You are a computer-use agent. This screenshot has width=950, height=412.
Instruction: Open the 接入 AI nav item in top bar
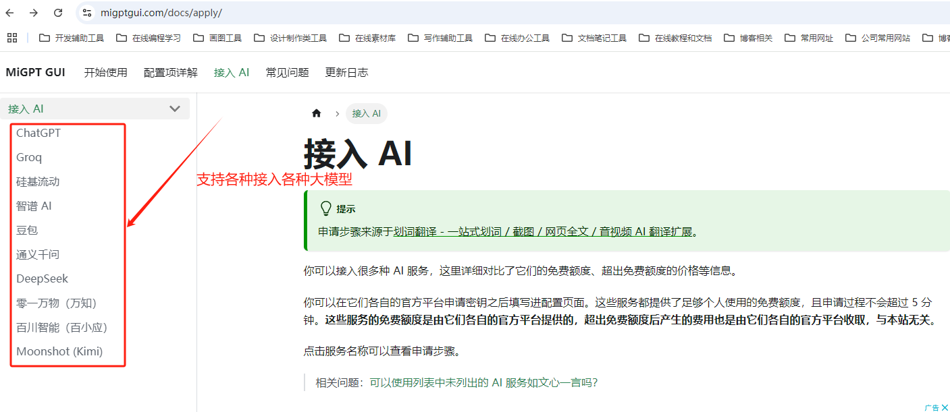(x=232, y=72)
